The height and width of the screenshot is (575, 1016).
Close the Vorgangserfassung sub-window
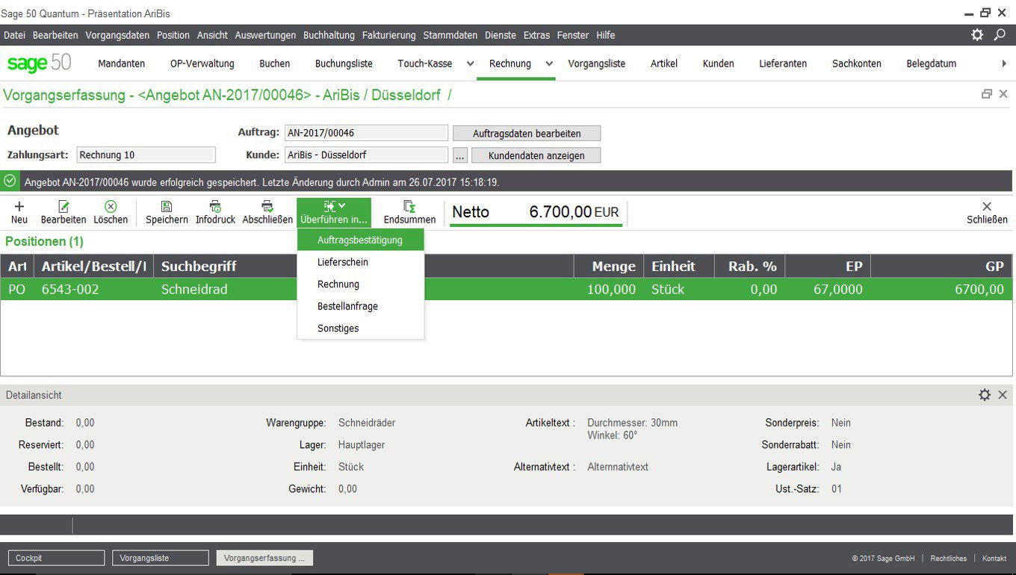coord(1003,94)
